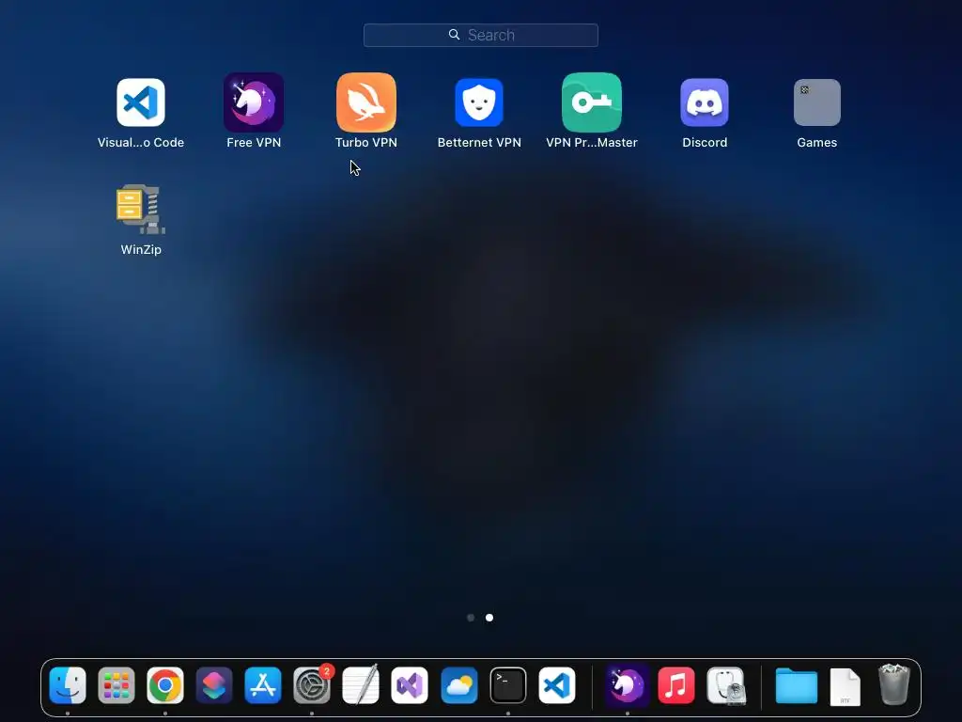The width and height of the screenshot is (962, 722).
Task: Click Free VPN unicorn in Dock
Action: 627,685
